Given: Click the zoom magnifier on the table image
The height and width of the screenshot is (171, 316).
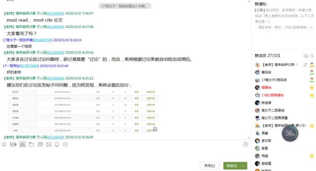Looking at the screenshot, I should pyautogui.click(x=155, y=129).
